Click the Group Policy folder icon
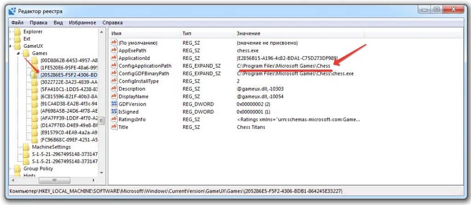 (x=18, y=169)
